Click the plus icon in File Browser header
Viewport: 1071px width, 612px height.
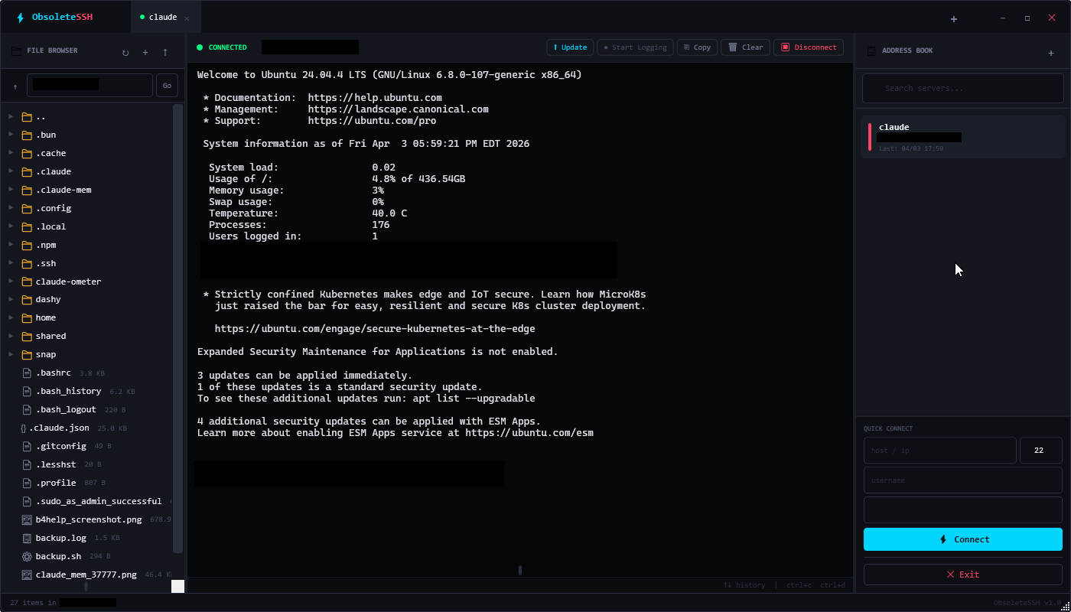click(x=145, y=53)
